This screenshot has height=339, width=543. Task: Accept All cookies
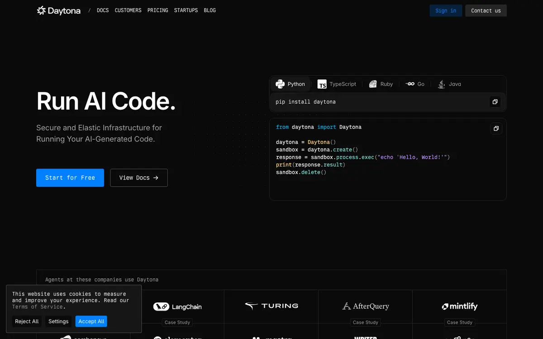91,321
